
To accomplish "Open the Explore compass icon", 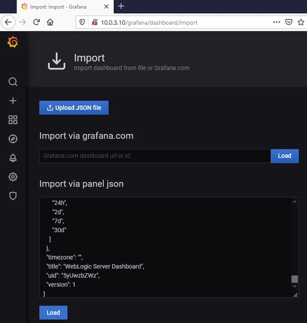I will click(x=13, y=139).
